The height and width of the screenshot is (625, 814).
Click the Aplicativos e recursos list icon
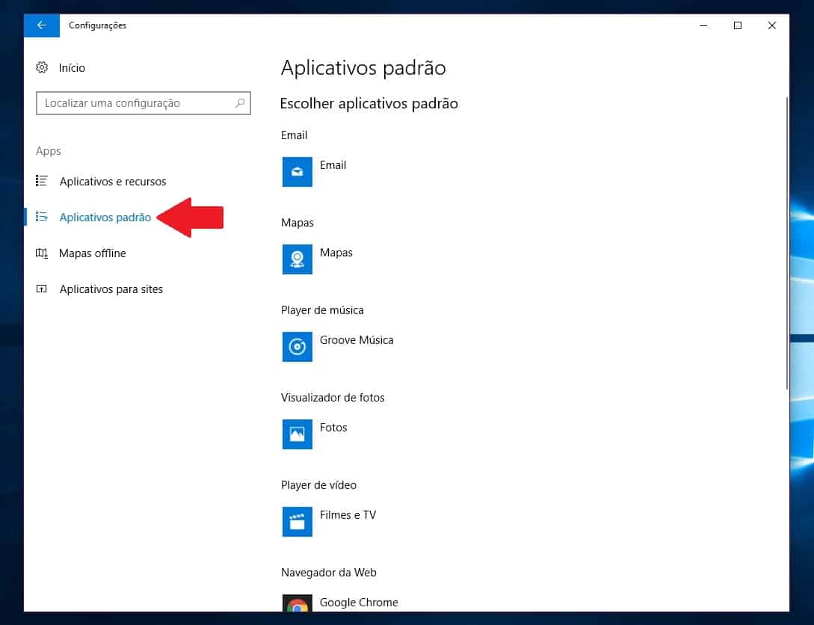tap(42, 181)
